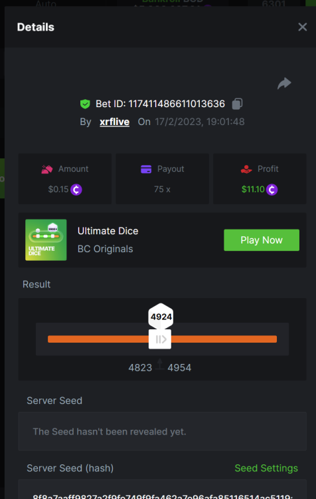Open xrflive user profile link
Viewport: 316px width, 499px height.
[x=114, y=122]
